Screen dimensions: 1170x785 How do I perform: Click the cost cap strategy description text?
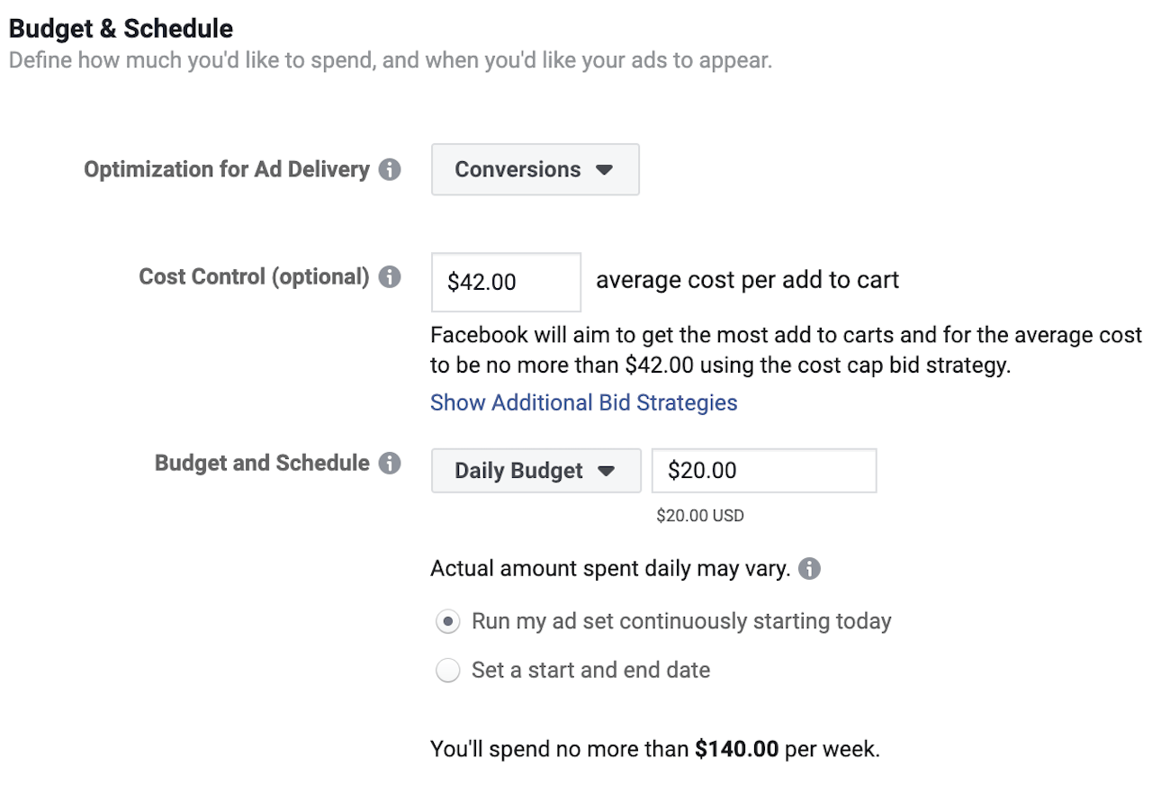pos(783,350)
